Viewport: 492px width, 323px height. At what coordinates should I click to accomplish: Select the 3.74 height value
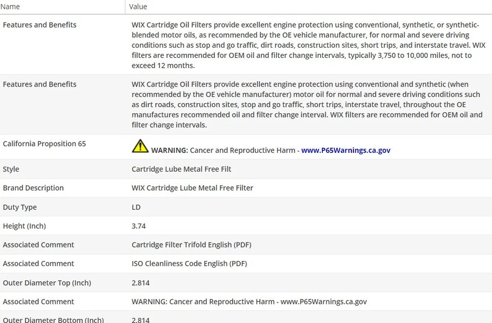tap(139, 226)
